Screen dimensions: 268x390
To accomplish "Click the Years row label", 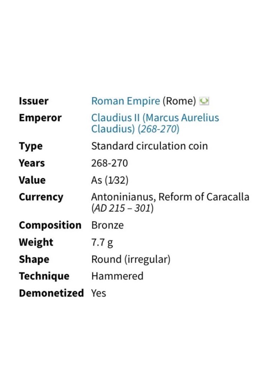I will coord(32,163).
